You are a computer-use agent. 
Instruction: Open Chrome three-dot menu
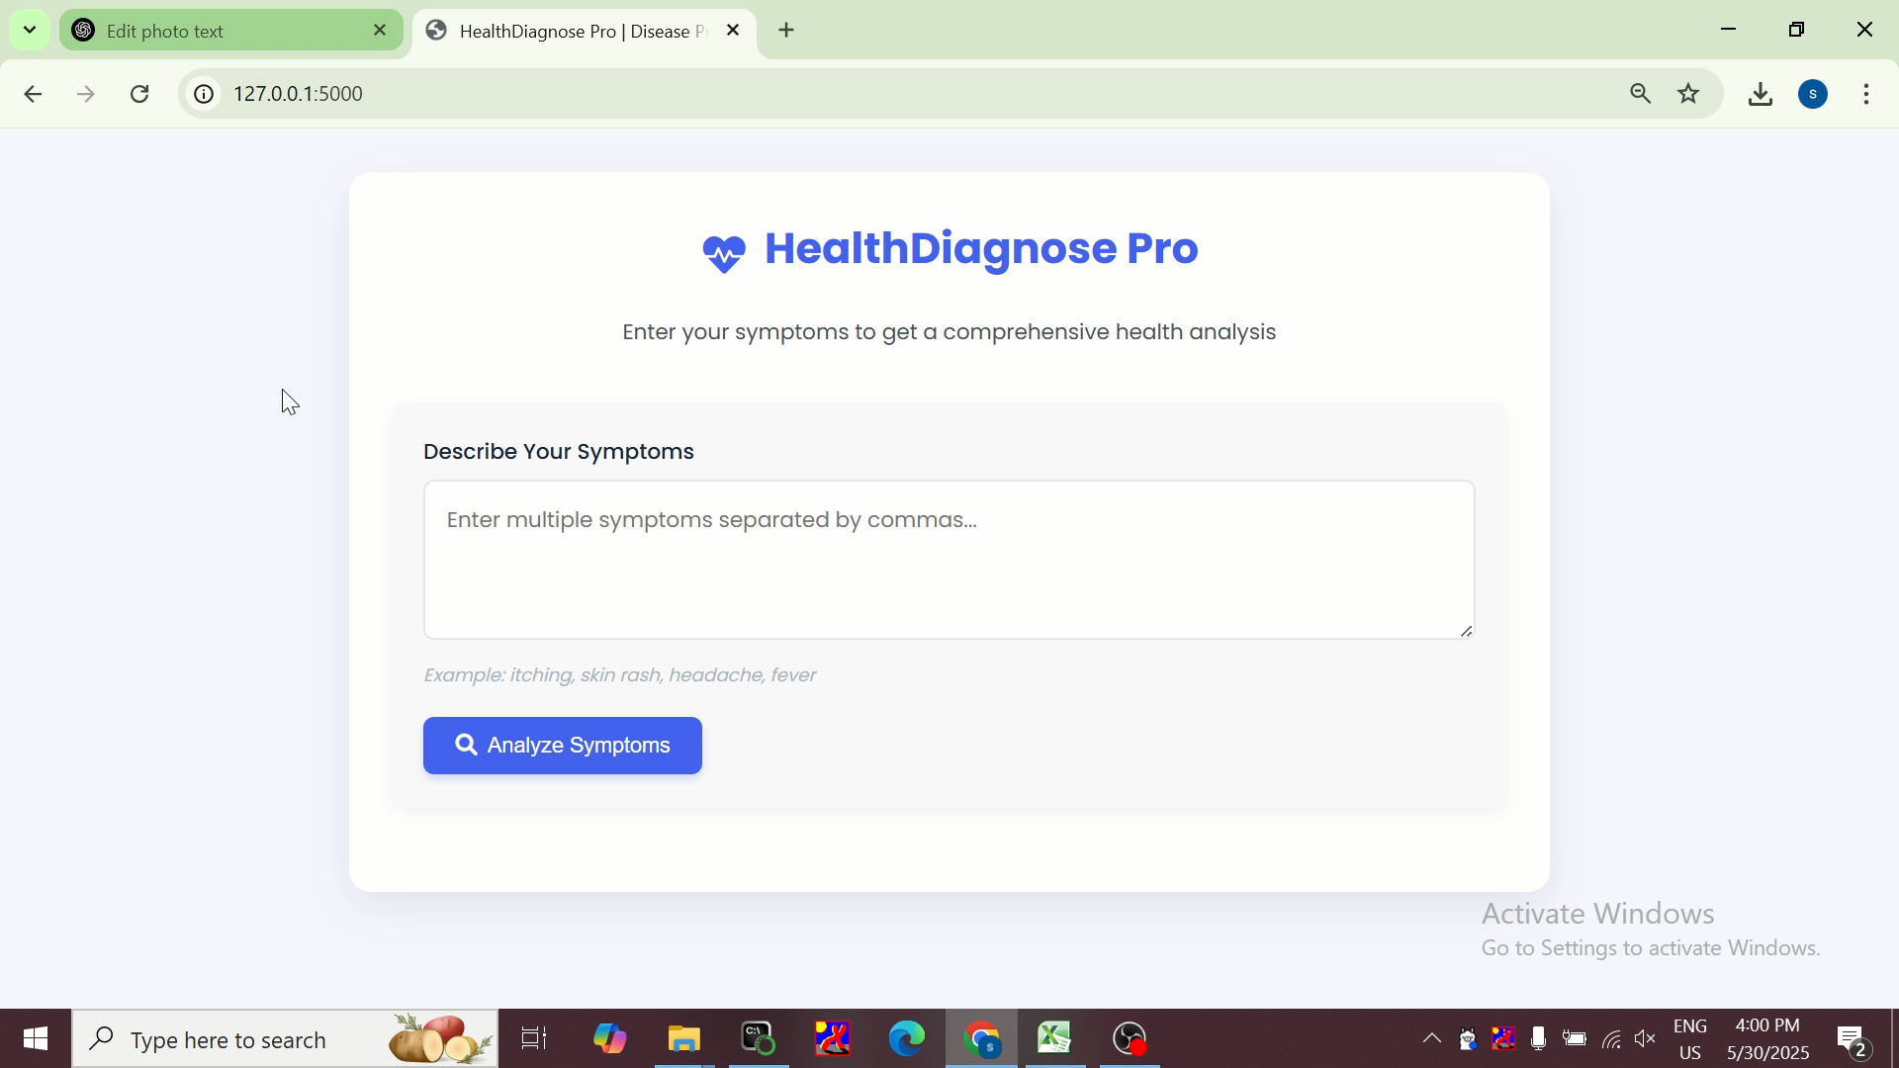[x=1865, y=94]
